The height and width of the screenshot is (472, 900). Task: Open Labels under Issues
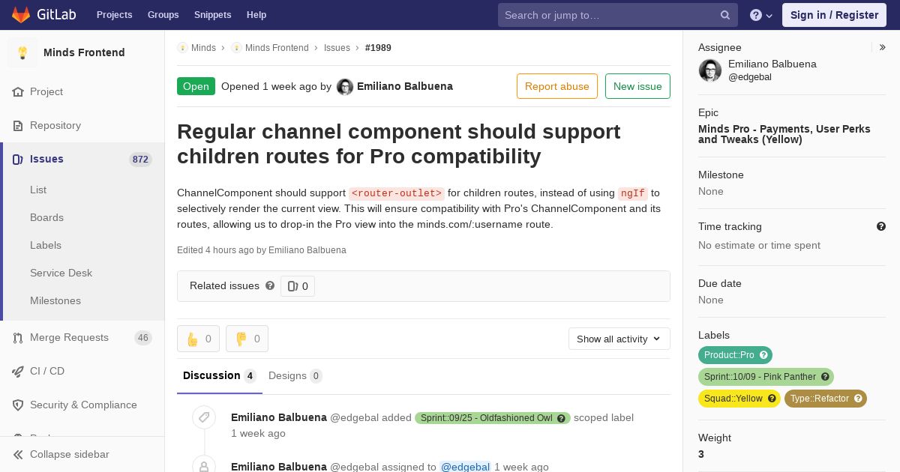point(46,245)
